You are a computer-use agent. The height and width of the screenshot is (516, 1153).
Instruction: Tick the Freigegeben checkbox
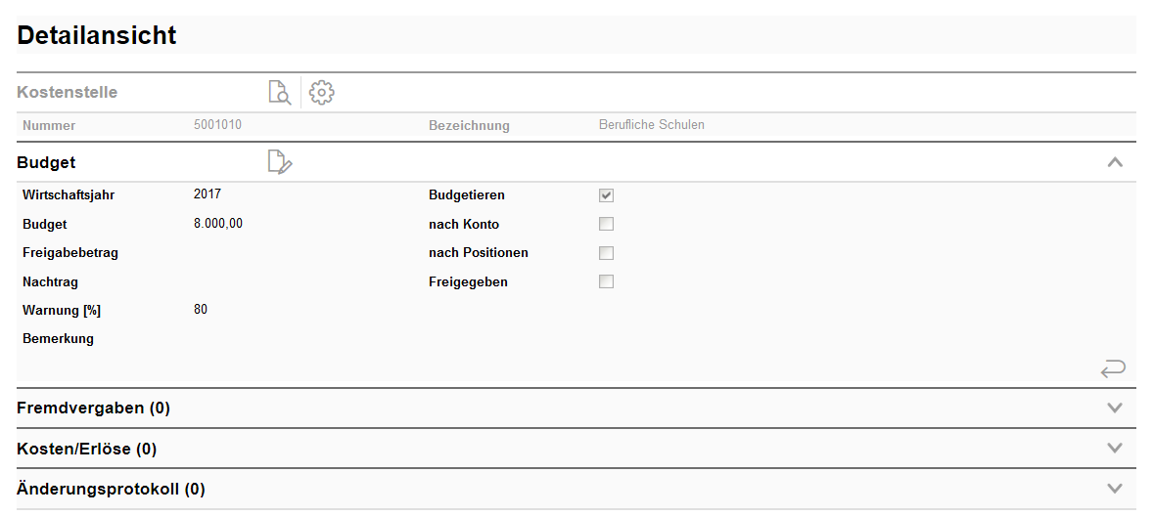(607, 282)
